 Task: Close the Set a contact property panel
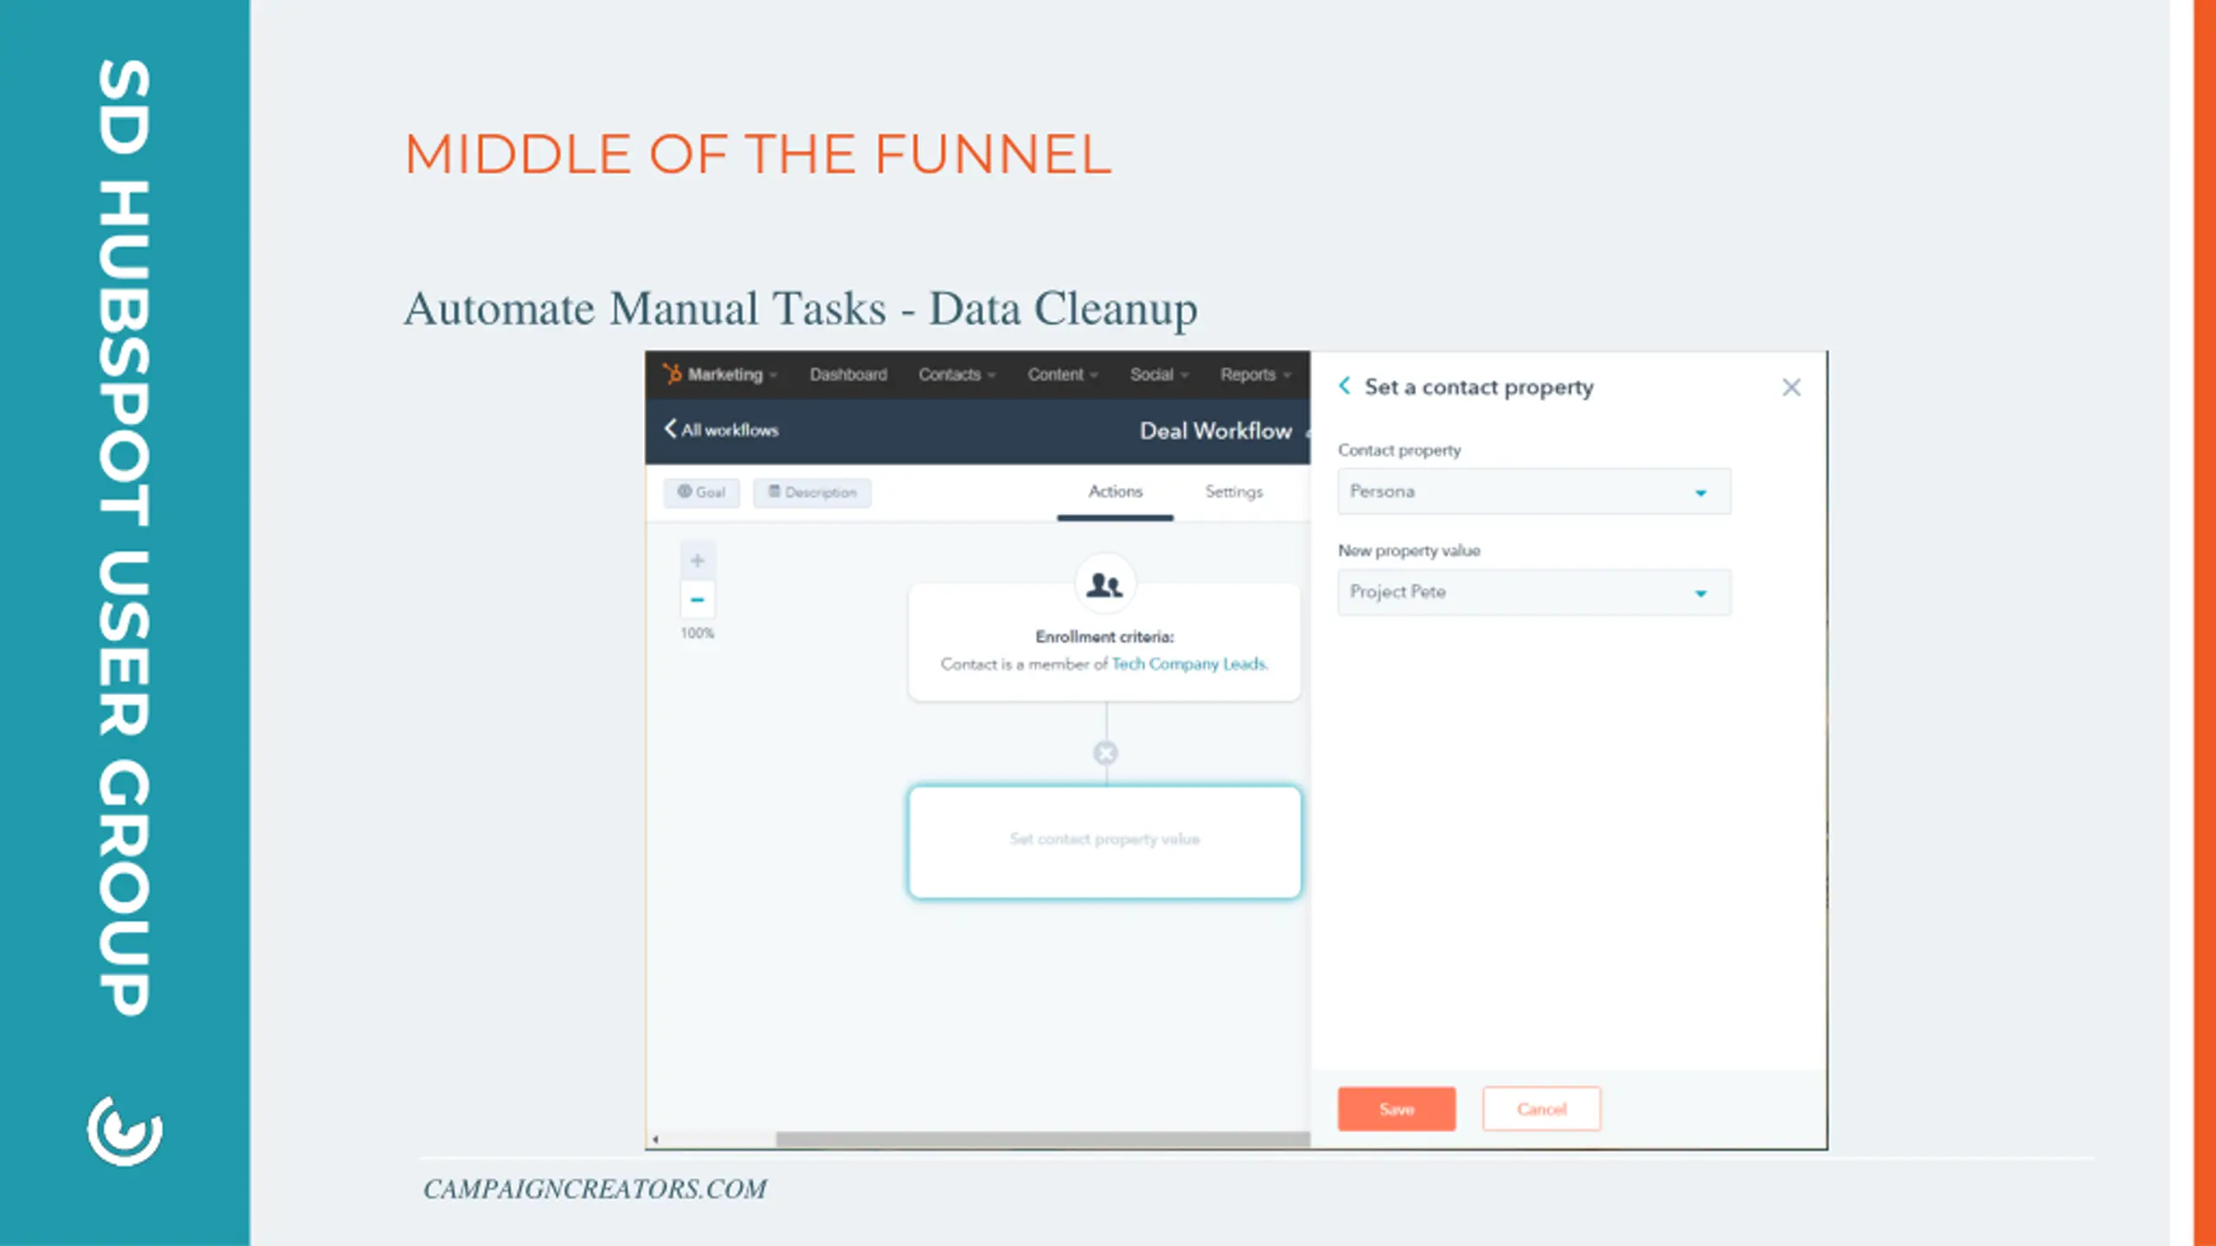[1791, 387]
